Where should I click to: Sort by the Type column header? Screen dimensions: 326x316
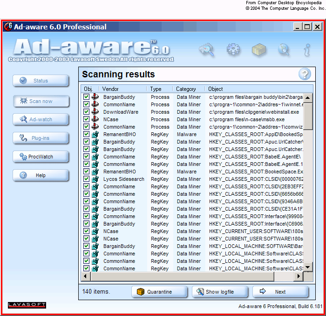(x=160, y=89)
